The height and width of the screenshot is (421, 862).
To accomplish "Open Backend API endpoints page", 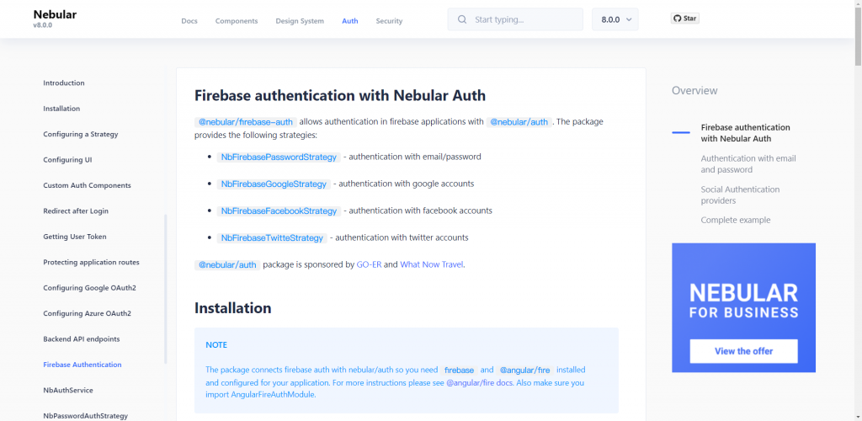I will [82, 339].
